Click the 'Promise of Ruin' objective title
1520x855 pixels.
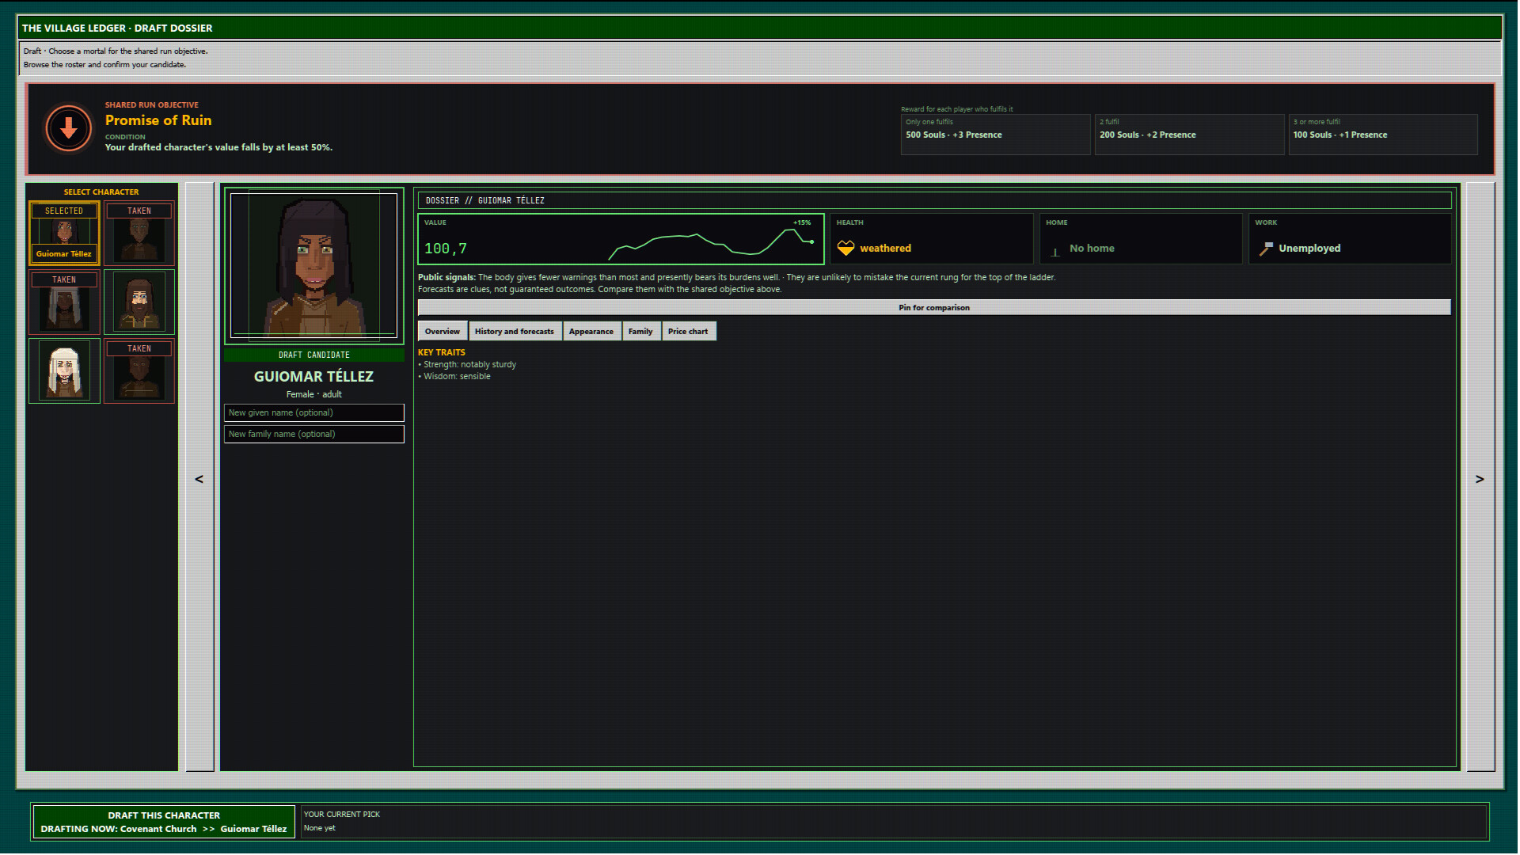[158, 120]
